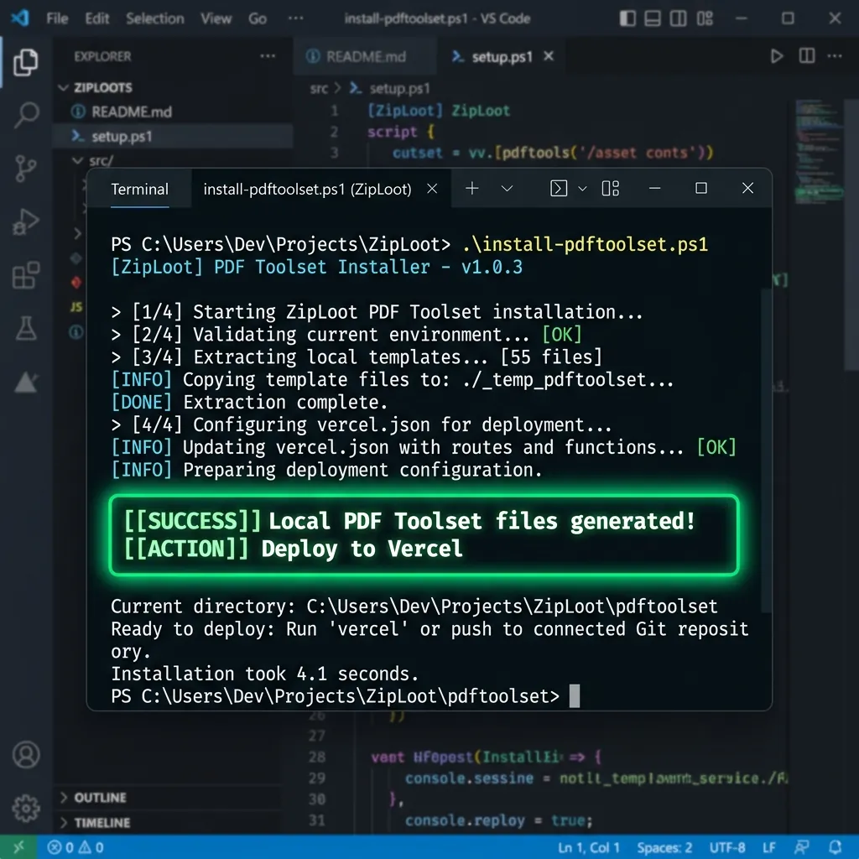Image resolution: width=859 pixels, height=859 pixels.
Task: Toggle the secondary sidebar layout icon
Action: tap(678, 18)
